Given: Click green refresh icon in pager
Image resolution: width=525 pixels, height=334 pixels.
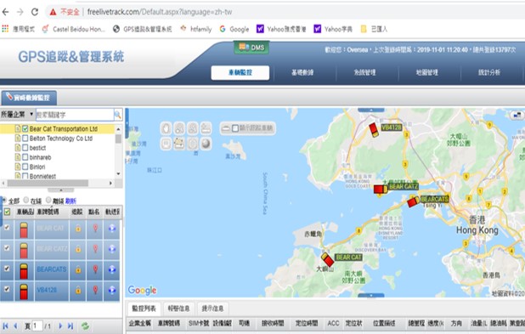Looking at the screenshot, I should (x=86, y=326).
